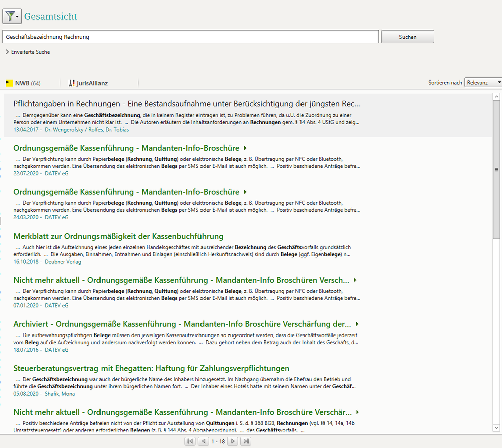The width and height of the screenshot is (502, 448).
Task: Go to the first results page
Action: [x=190, y=441]
